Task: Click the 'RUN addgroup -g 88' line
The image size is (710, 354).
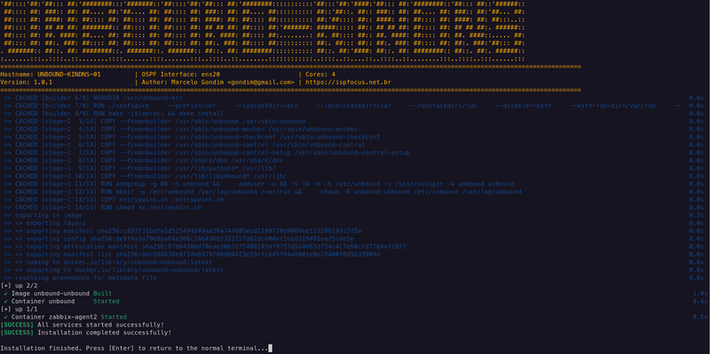Action: (259, 184)
